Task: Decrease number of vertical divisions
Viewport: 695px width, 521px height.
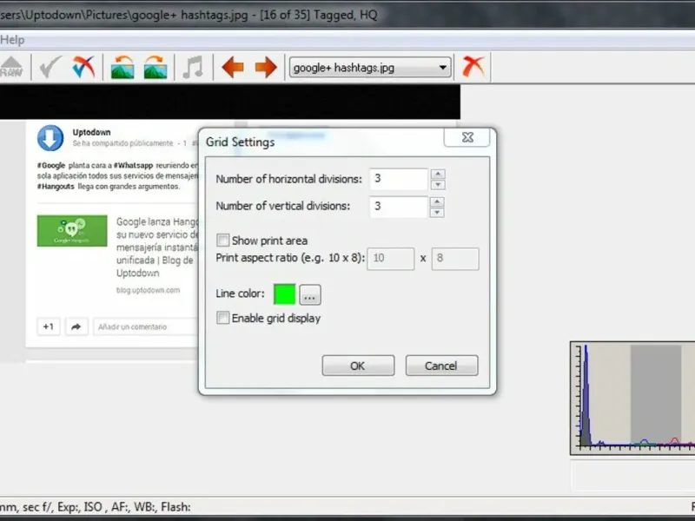Action: coord(437,213)
